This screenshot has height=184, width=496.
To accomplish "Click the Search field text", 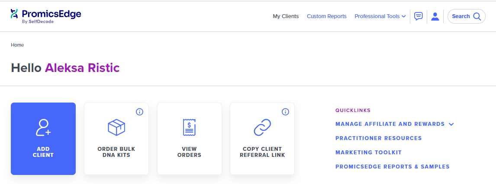I will tap(461, 16).
